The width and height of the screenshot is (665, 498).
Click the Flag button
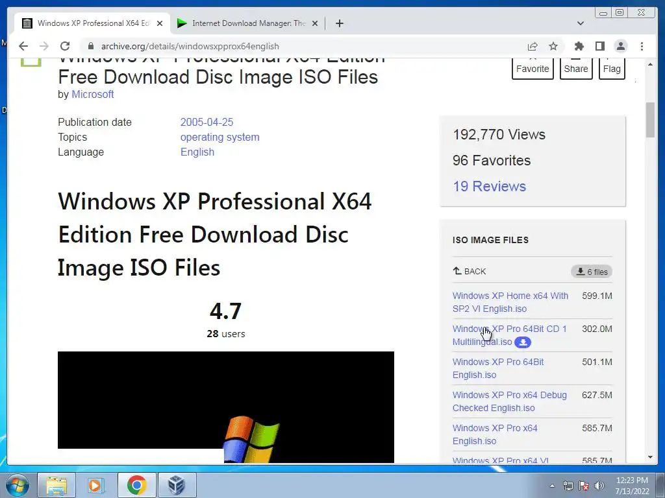[612, 67]
